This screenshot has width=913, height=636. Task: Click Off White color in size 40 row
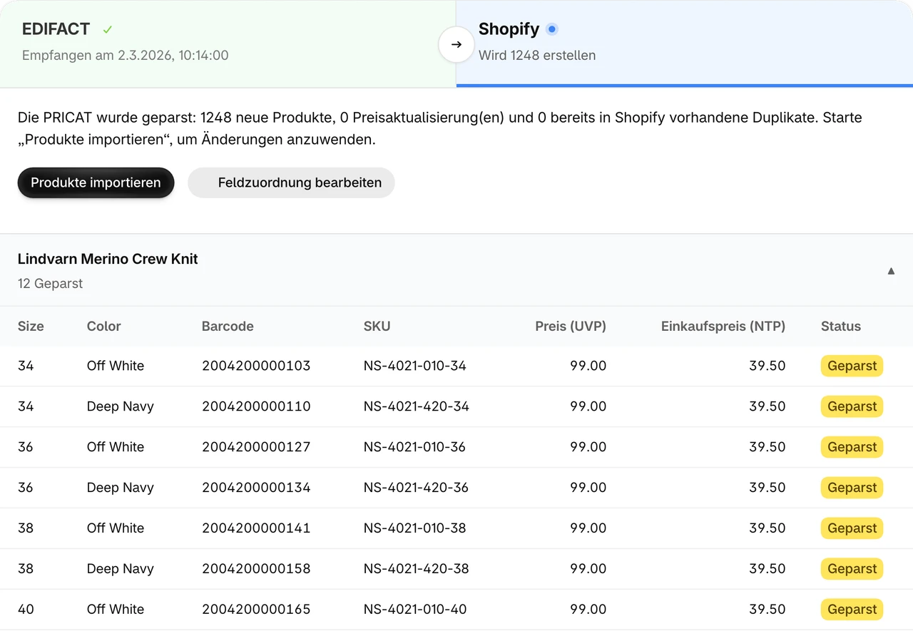tap(116, 610)
